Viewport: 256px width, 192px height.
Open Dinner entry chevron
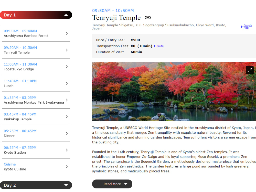point(67,133)
